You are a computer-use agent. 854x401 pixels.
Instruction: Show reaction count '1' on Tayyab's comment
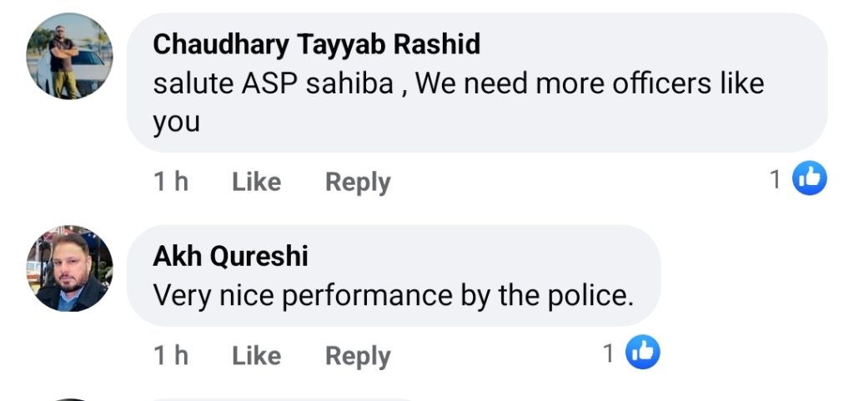[x=776, y=179]
